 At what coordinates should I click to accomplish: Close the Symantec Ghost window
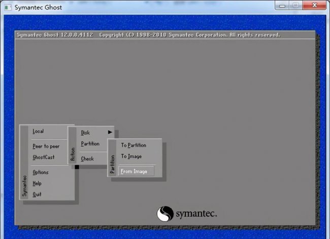coord(314,5)
